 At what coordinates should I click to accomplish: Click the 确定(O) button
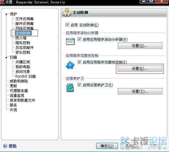pyautogui.click(x=107, y=146)
